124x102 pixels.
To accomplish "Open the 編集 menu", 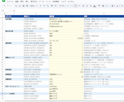I will tap(17, 2).
